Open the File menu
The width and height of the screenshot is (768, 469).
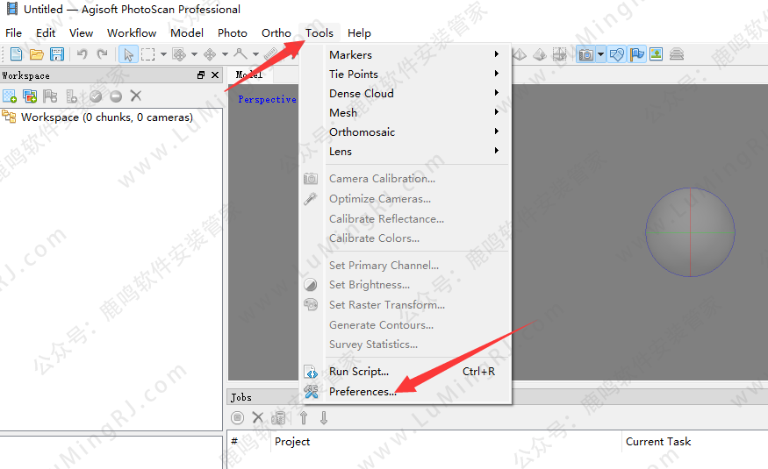(x=14, y=32)
